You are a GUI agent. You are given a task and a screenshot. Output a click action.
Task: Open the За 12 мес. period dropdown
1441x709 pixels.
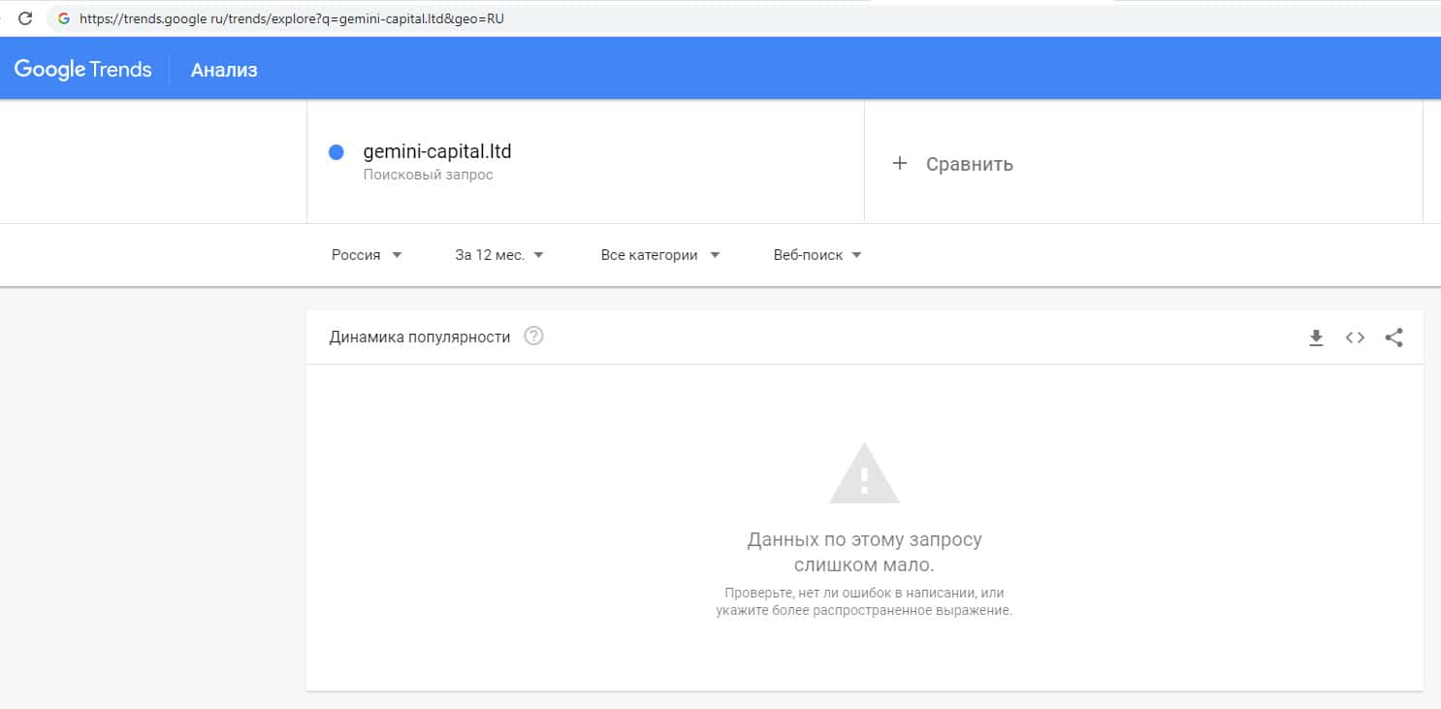499,255
